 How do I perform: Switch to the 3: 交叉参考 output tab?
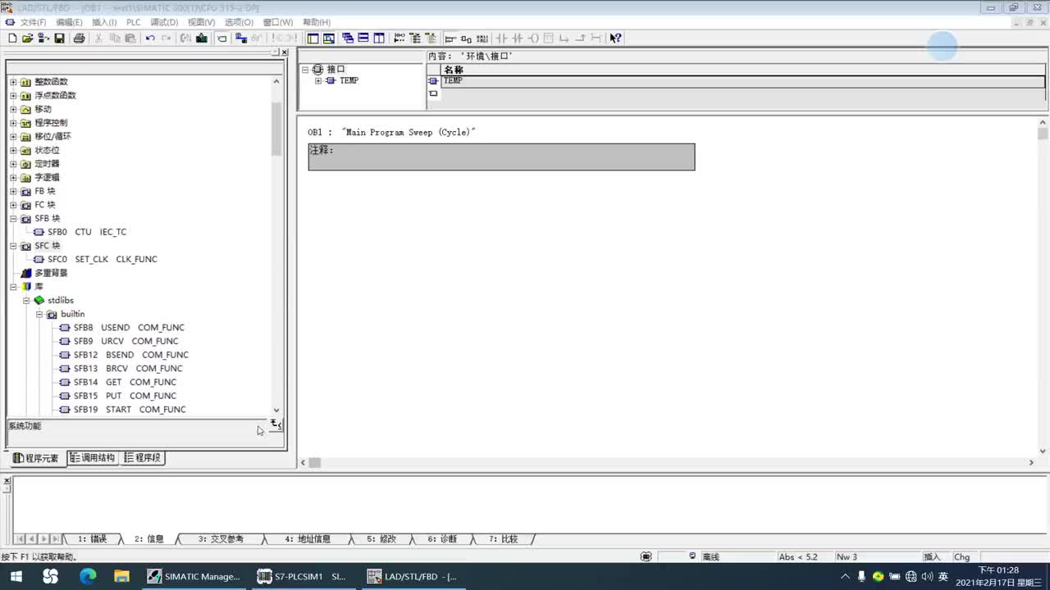pyautogui.click(x=221, y=539)
